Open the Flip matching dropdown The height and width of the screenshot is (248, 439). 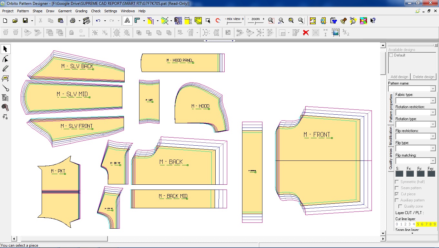coord(433,161)
